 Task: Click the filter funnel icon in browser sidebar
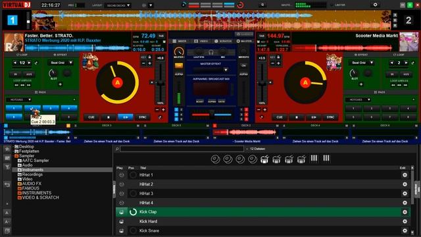point(7,167)
